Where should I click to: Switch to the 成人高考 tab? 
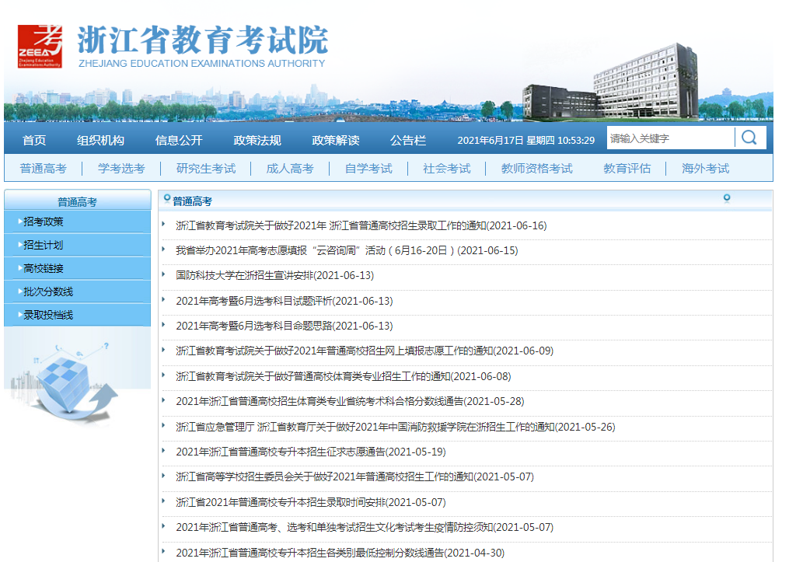click(290, 167)
